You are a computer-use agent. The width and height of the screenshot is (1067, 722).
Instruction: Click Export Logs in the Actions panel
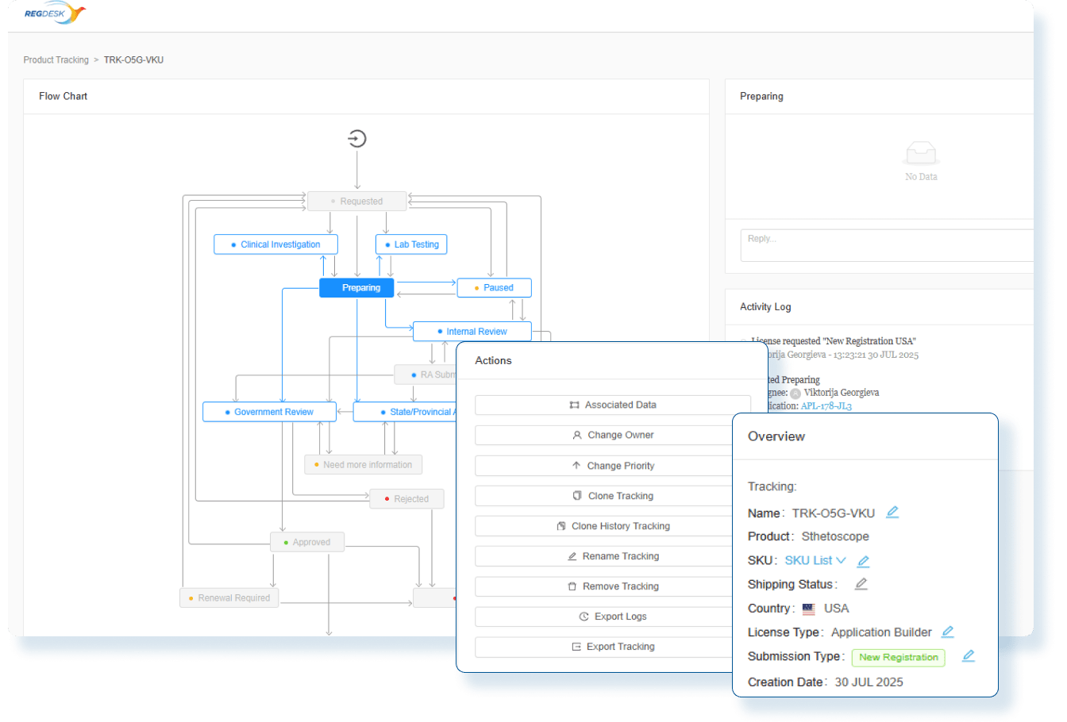point(612,616)
